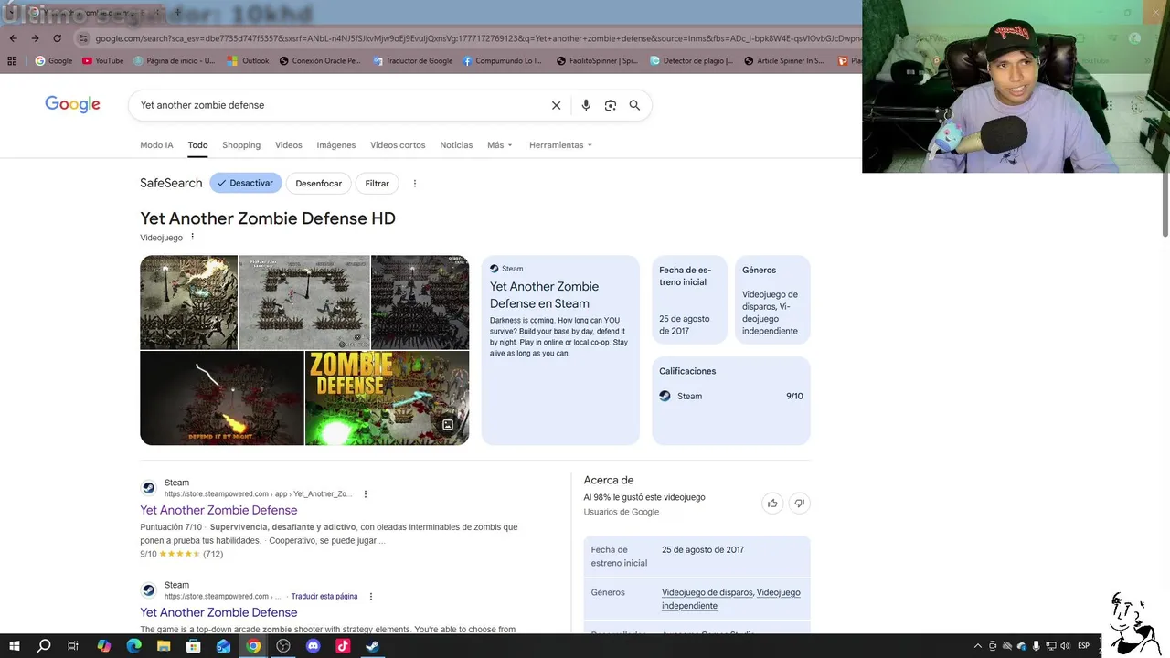Open OBS Studio from the taskbar
This screenshot has height=658, width=1170.
(x=283, y=646)
